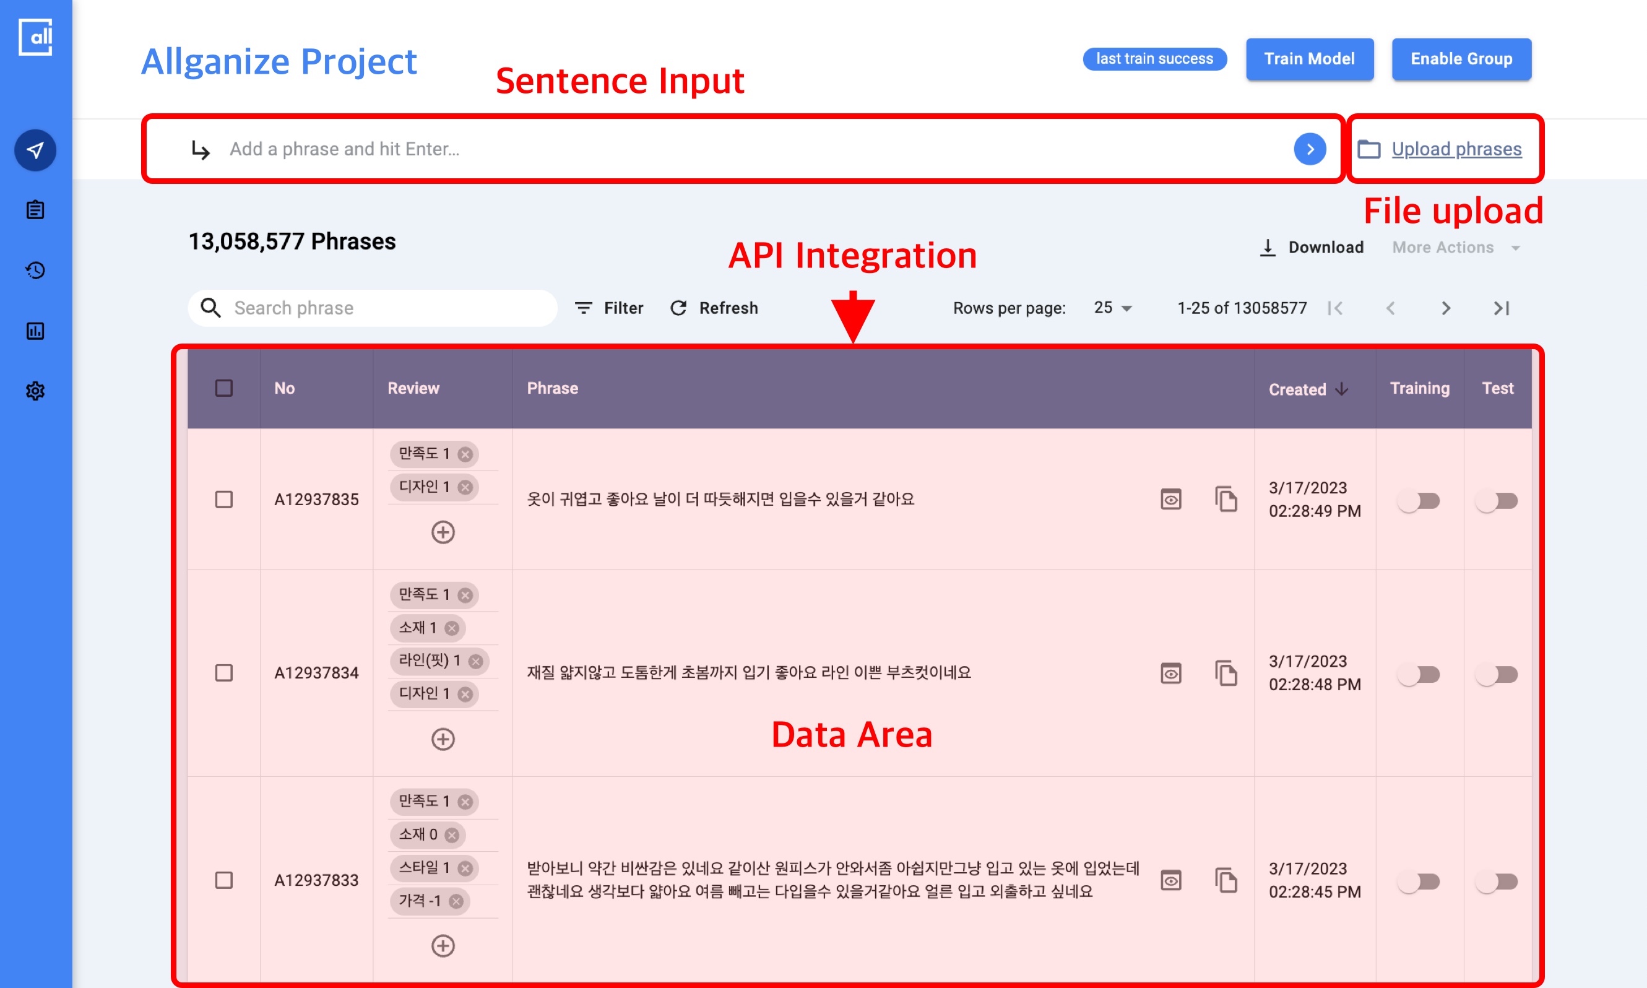Open the history clock sidebar icon

click(35, 271)
